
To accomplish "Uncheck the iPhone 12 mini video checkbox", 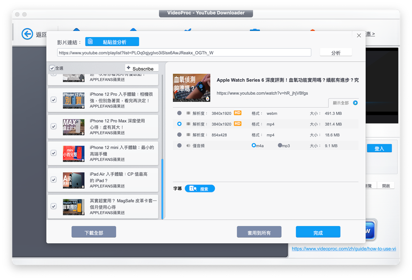I will [54, 153].
